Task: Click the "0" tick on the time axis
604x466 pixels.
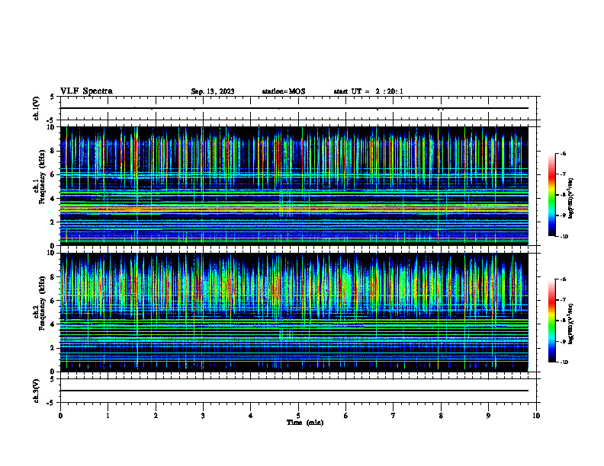Action: (60, 416)
